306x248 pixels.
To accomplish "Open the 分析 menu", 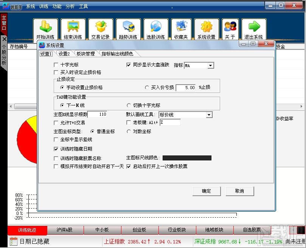I will pyautogui.click(x=70, y=6).
